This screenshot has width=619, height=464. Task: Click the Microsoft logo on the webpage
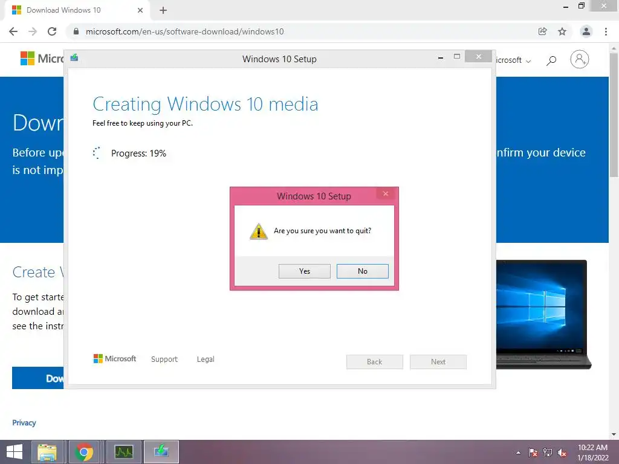(42, 59)
